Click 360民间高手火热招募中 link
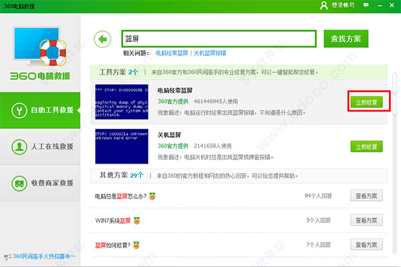 43,256
